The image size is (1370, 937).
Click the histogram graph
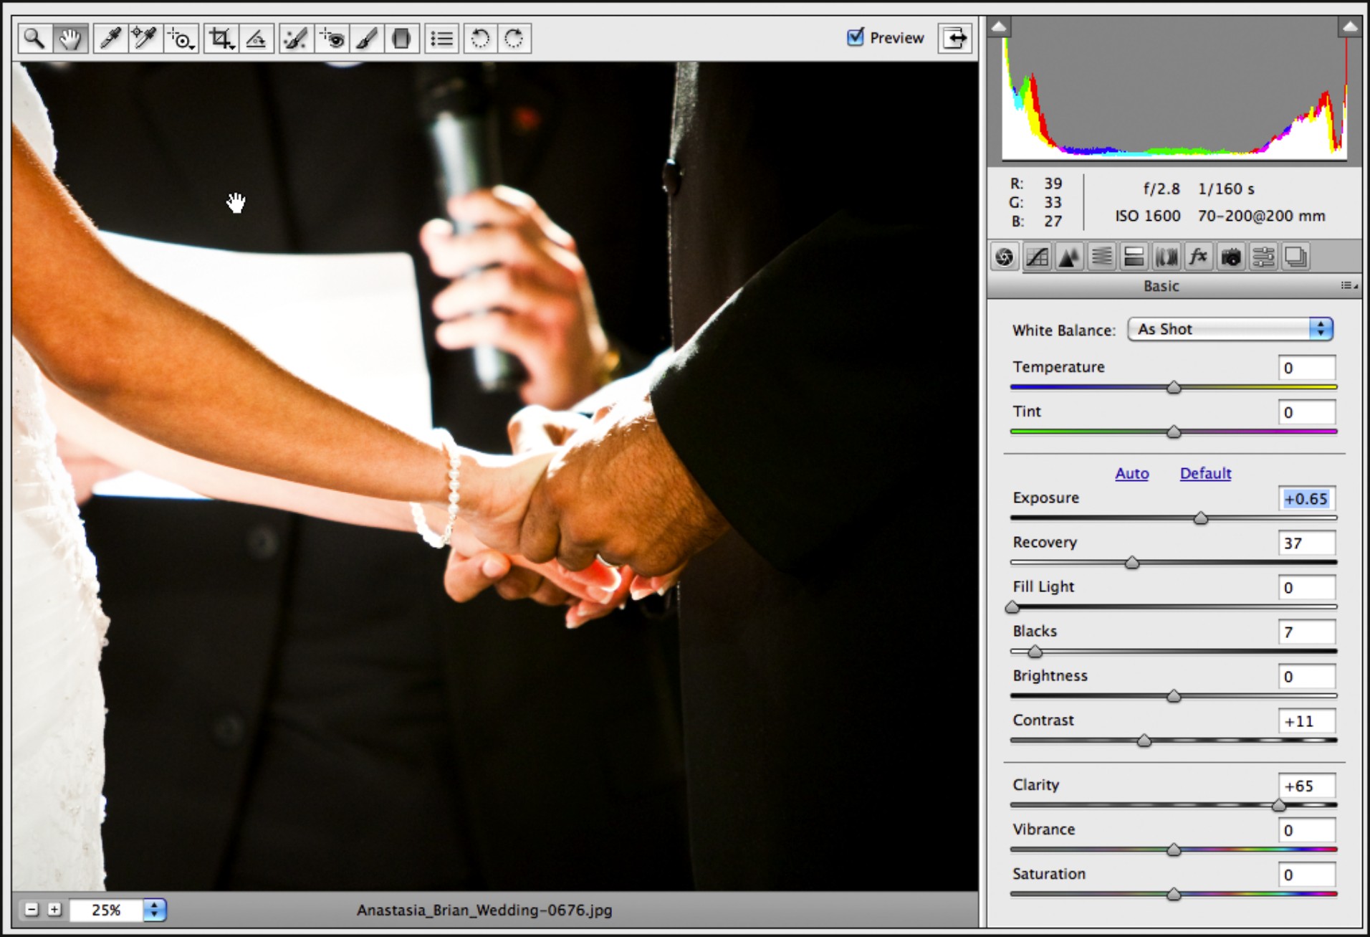click(x=1174, y=97)
